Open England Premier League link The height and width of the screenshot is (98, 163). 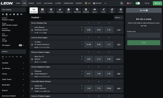8,19
